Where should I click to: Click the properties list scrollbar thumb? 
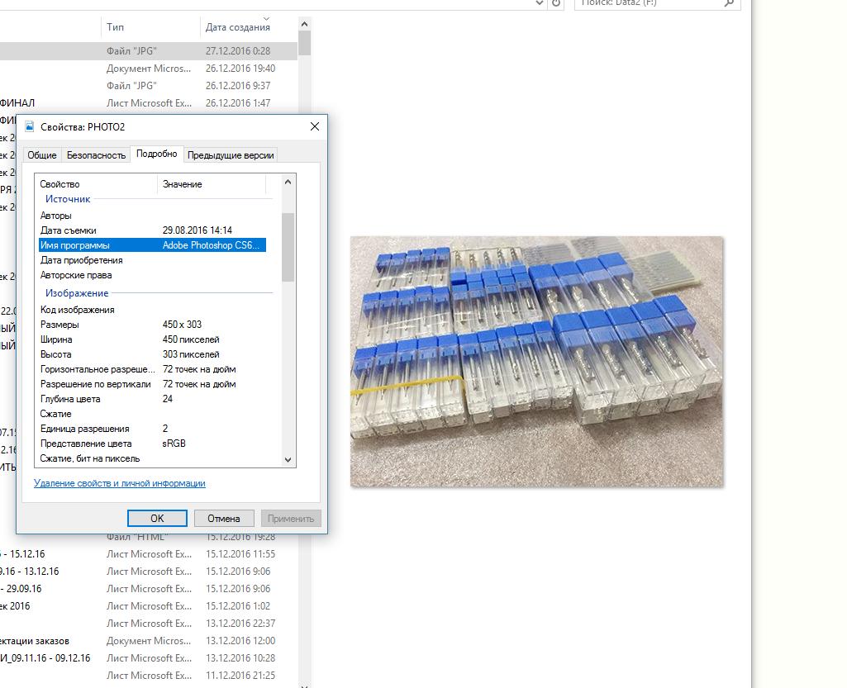coord(288,247)
